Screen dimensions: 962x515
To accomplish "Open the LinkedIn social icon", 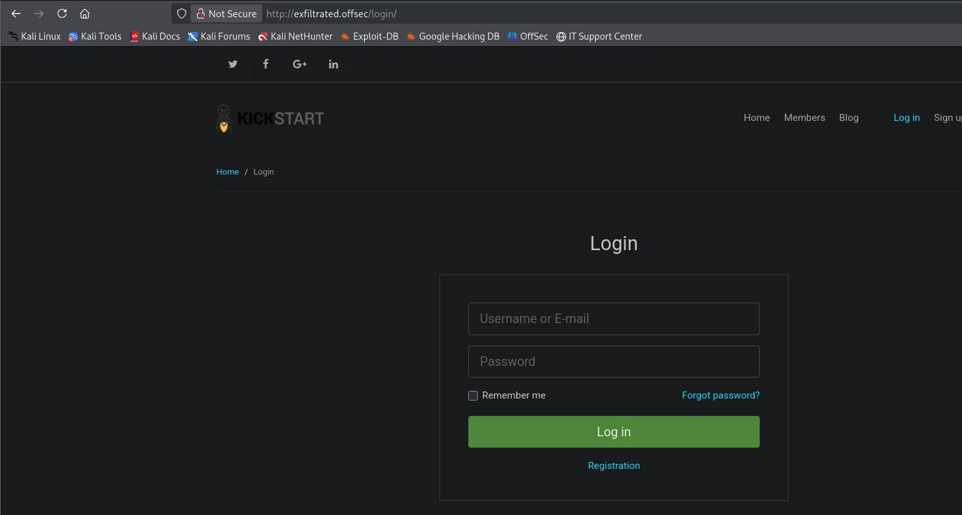I will pyautogui.click(x=333, y=64).
